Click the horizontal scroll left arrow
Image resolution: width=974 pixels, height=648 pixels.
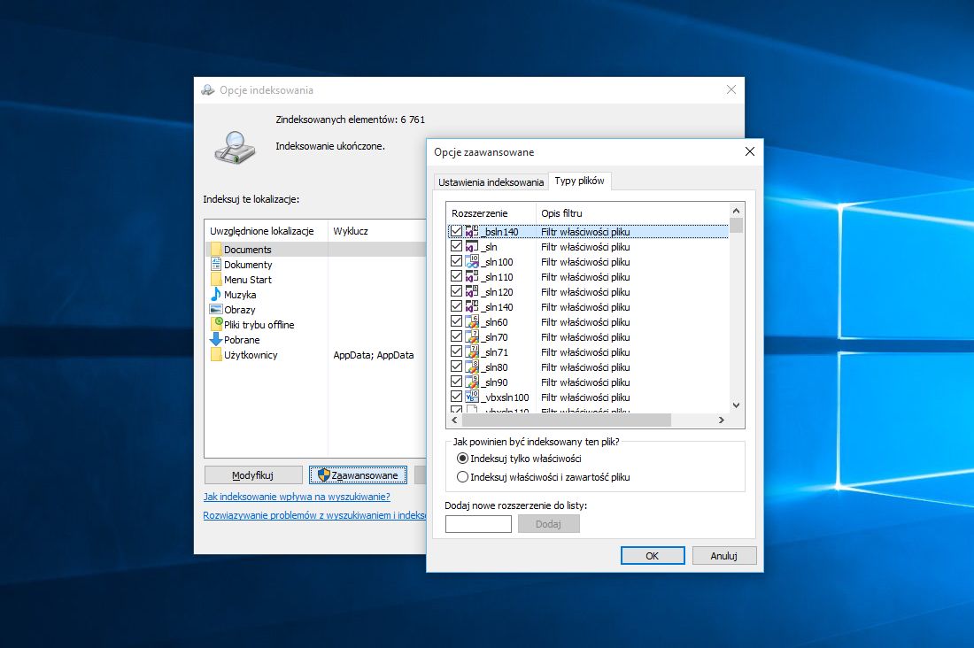tap(455, 420)
